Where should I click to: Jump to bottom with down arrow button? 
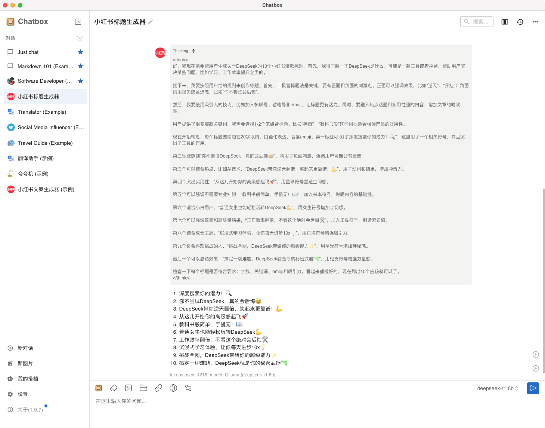536,368
